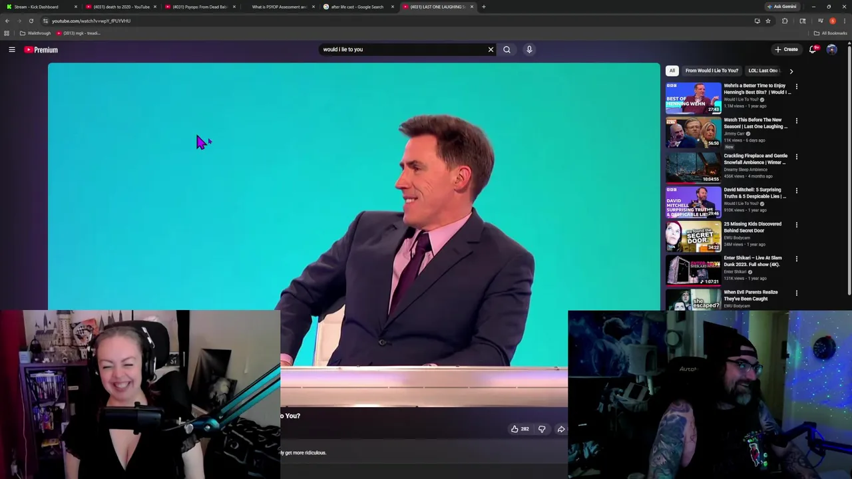Open the 'mgk - treadi...' bookmark
852x479 pixels.
click(78, 33)
